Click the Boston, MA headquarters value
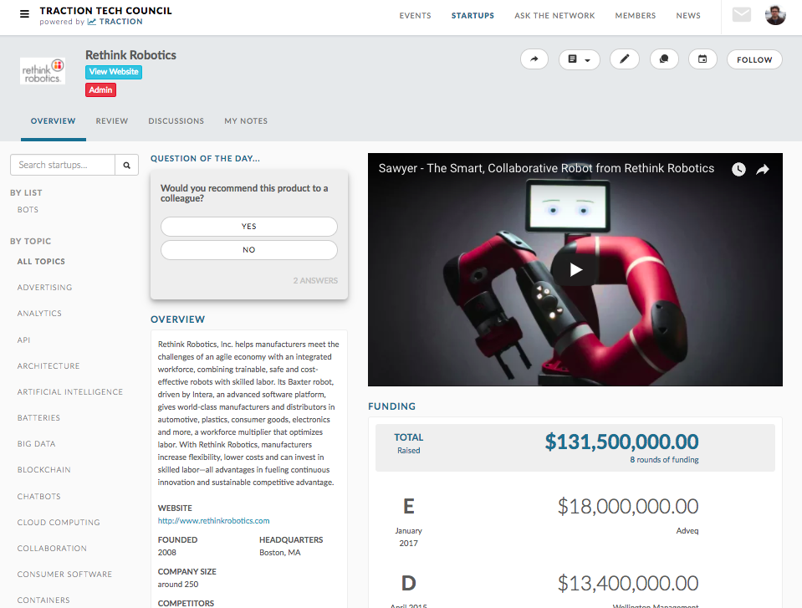The image size is (802, 608). [280, 553]
